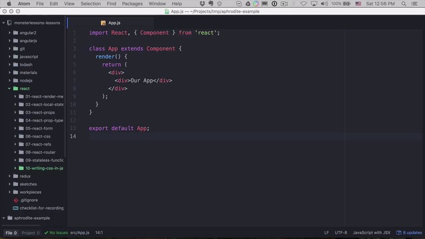Click the battery status icon
425x239 pixels.
(347, 3)
